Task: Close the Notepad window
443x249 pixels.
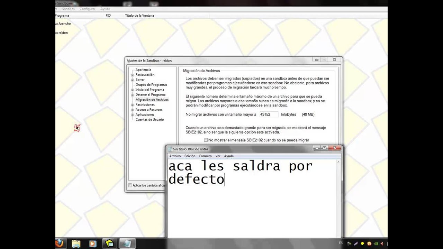Action: 334,148
